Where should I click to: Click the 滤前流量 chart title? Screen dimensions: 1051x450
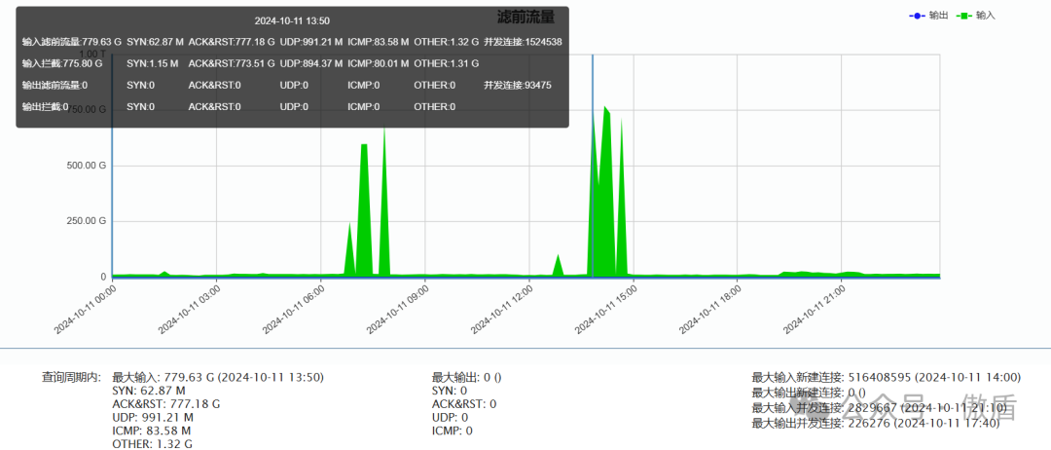pos(526,17)
